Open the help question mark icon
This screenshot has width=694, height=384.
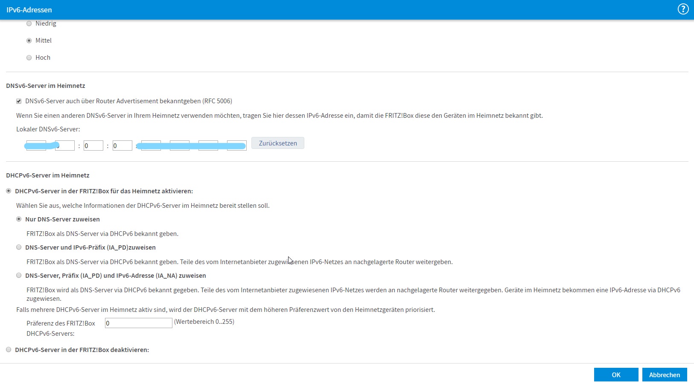pos(683,9)
